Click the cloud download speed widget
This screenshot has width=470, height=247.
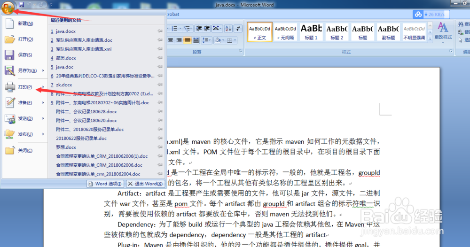click(431, 15)
